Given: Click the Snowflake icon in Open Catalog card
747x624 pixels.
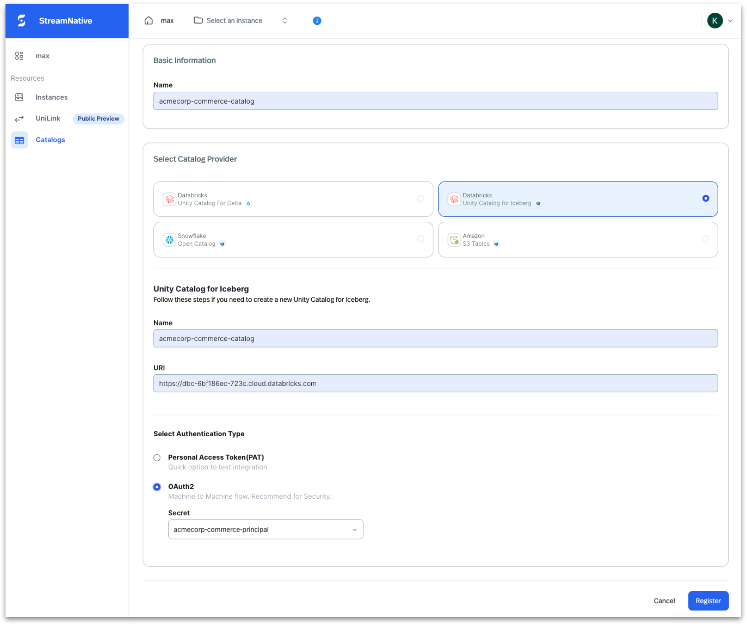Looking at the screenshot, I should (169, 239).
